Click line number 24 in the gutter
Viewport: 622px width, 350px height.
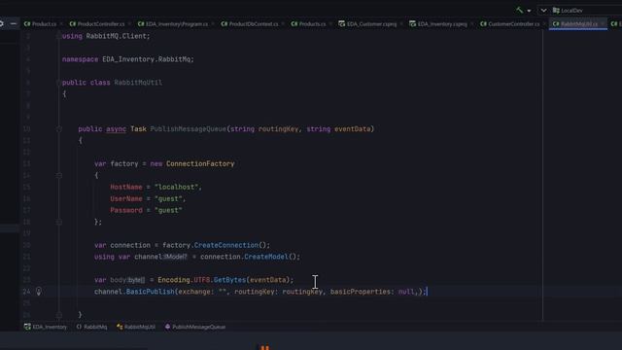(x=26, y=292)
